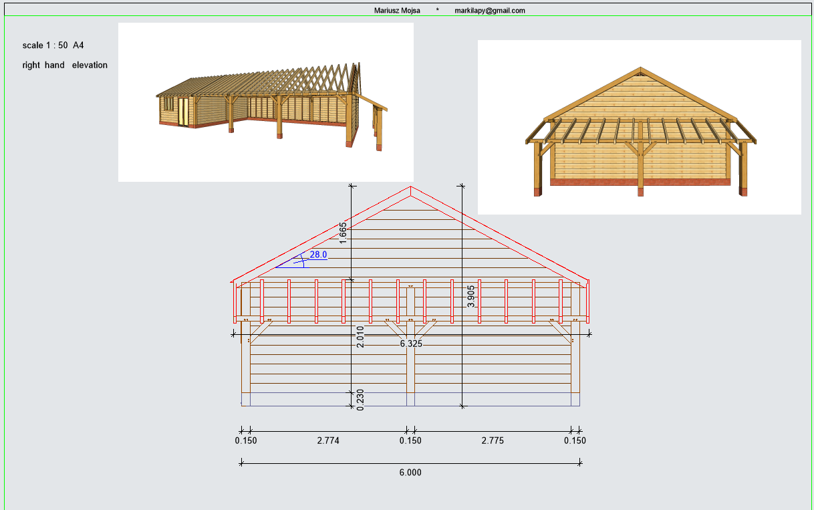
Task: Click the markilapy@gmail.com email address
Action: click(489, 11)
